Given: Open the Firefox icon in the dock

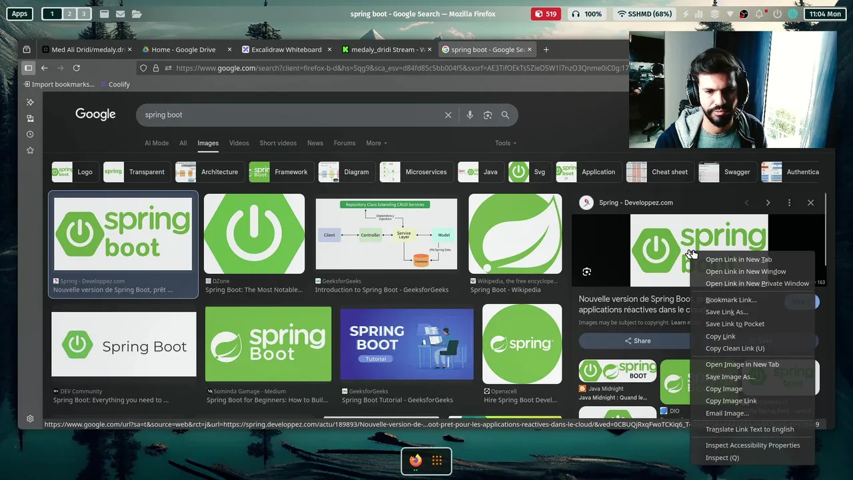Looking at the screenshot, I should pos(416,461).
